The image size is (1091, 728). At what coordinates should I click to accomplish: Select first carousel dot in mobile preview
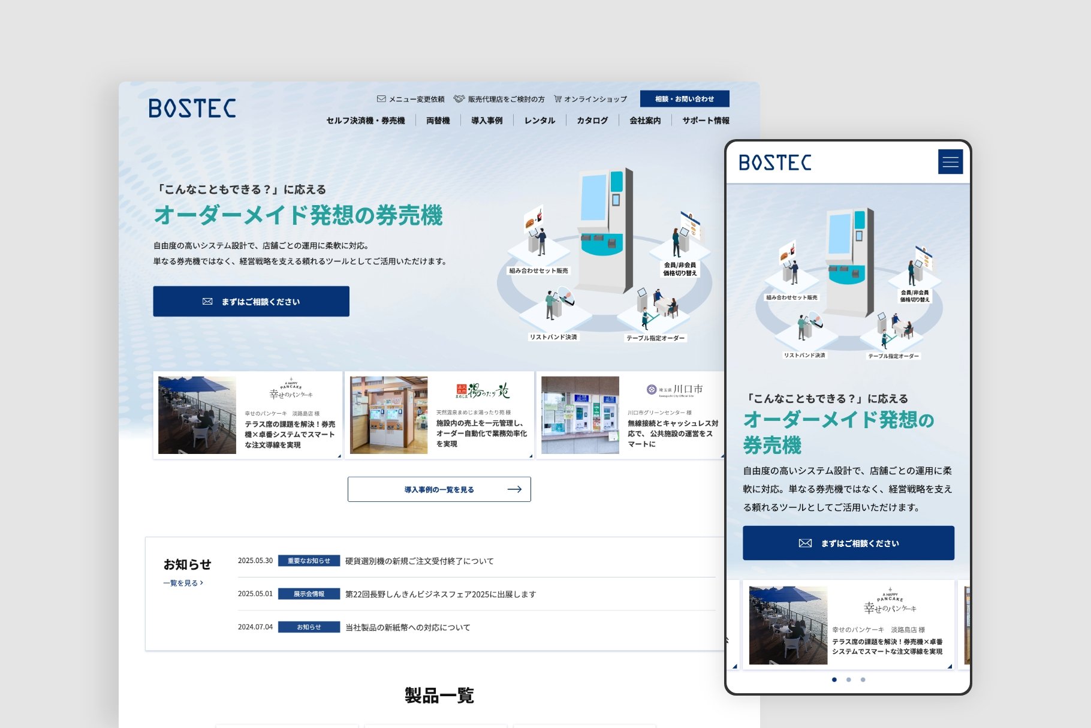click(x=834, y=679)
